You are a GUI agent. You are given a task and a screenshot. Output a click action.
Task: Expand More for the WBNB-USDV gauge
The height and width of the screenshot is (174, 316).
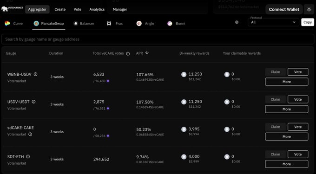click(287, 82)
